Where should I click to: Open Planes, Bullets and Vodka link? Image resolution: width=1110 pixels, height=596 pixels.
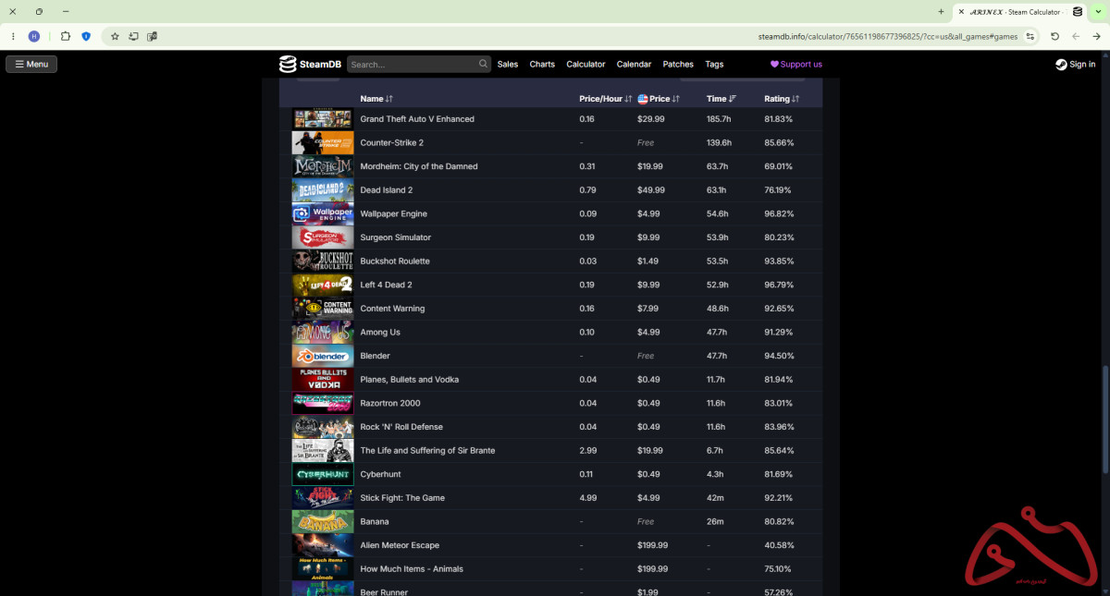(x=410, y=380)
